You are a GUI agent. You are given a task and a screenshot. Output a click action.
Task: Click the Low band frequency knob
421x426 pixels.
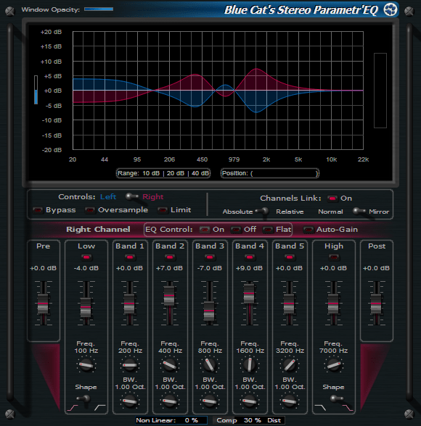point(86,365)
